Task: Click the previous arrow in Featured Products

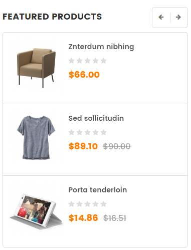Action: 161,17
